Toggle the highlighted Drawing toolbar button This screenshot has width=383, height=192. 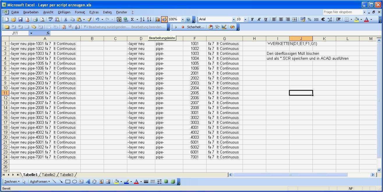pos(164,19)
